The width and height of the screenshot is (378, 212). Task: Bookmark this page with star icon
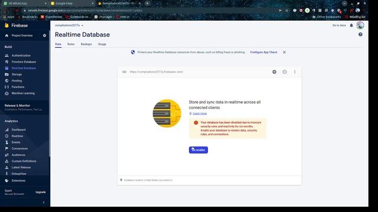tap(286, 11)
